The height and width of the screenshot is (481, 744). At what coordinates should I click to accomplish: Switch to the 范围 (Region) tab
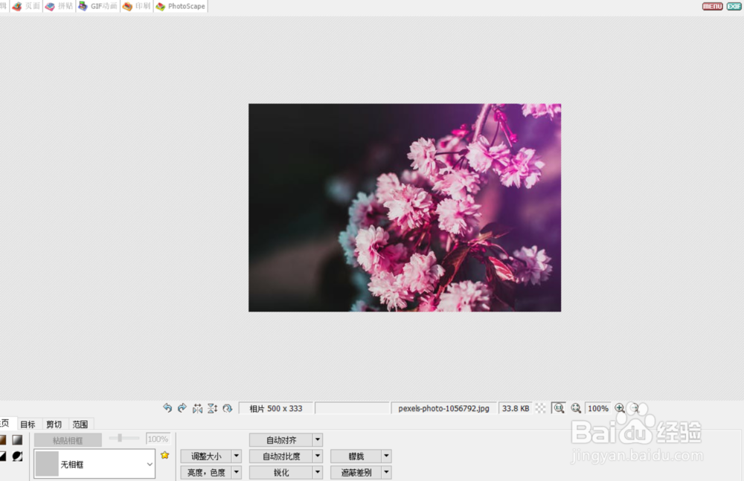(x=80, y=424)
